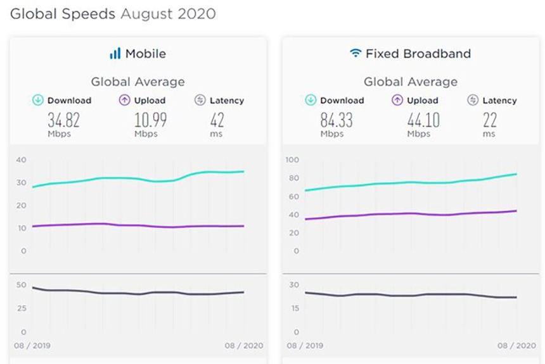Click the Fixed Broadband 84.33 Mbps download value
Viewport: 545px width, 364px height.
point(336,120)
